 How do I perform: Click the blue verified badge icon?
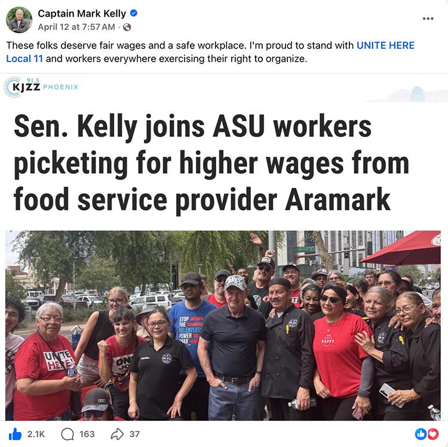pyautogui.click(x=134, y=13)
